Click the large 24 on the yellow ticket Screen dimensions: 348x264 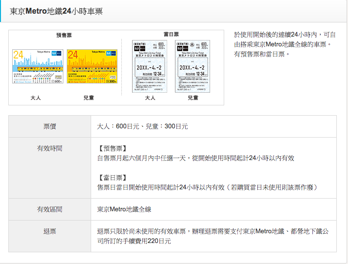click(x=73, y=55)
